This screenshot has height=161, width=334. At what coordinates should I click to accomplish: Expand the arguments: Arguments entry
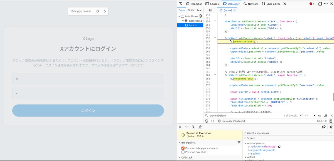tap(249, 150)
